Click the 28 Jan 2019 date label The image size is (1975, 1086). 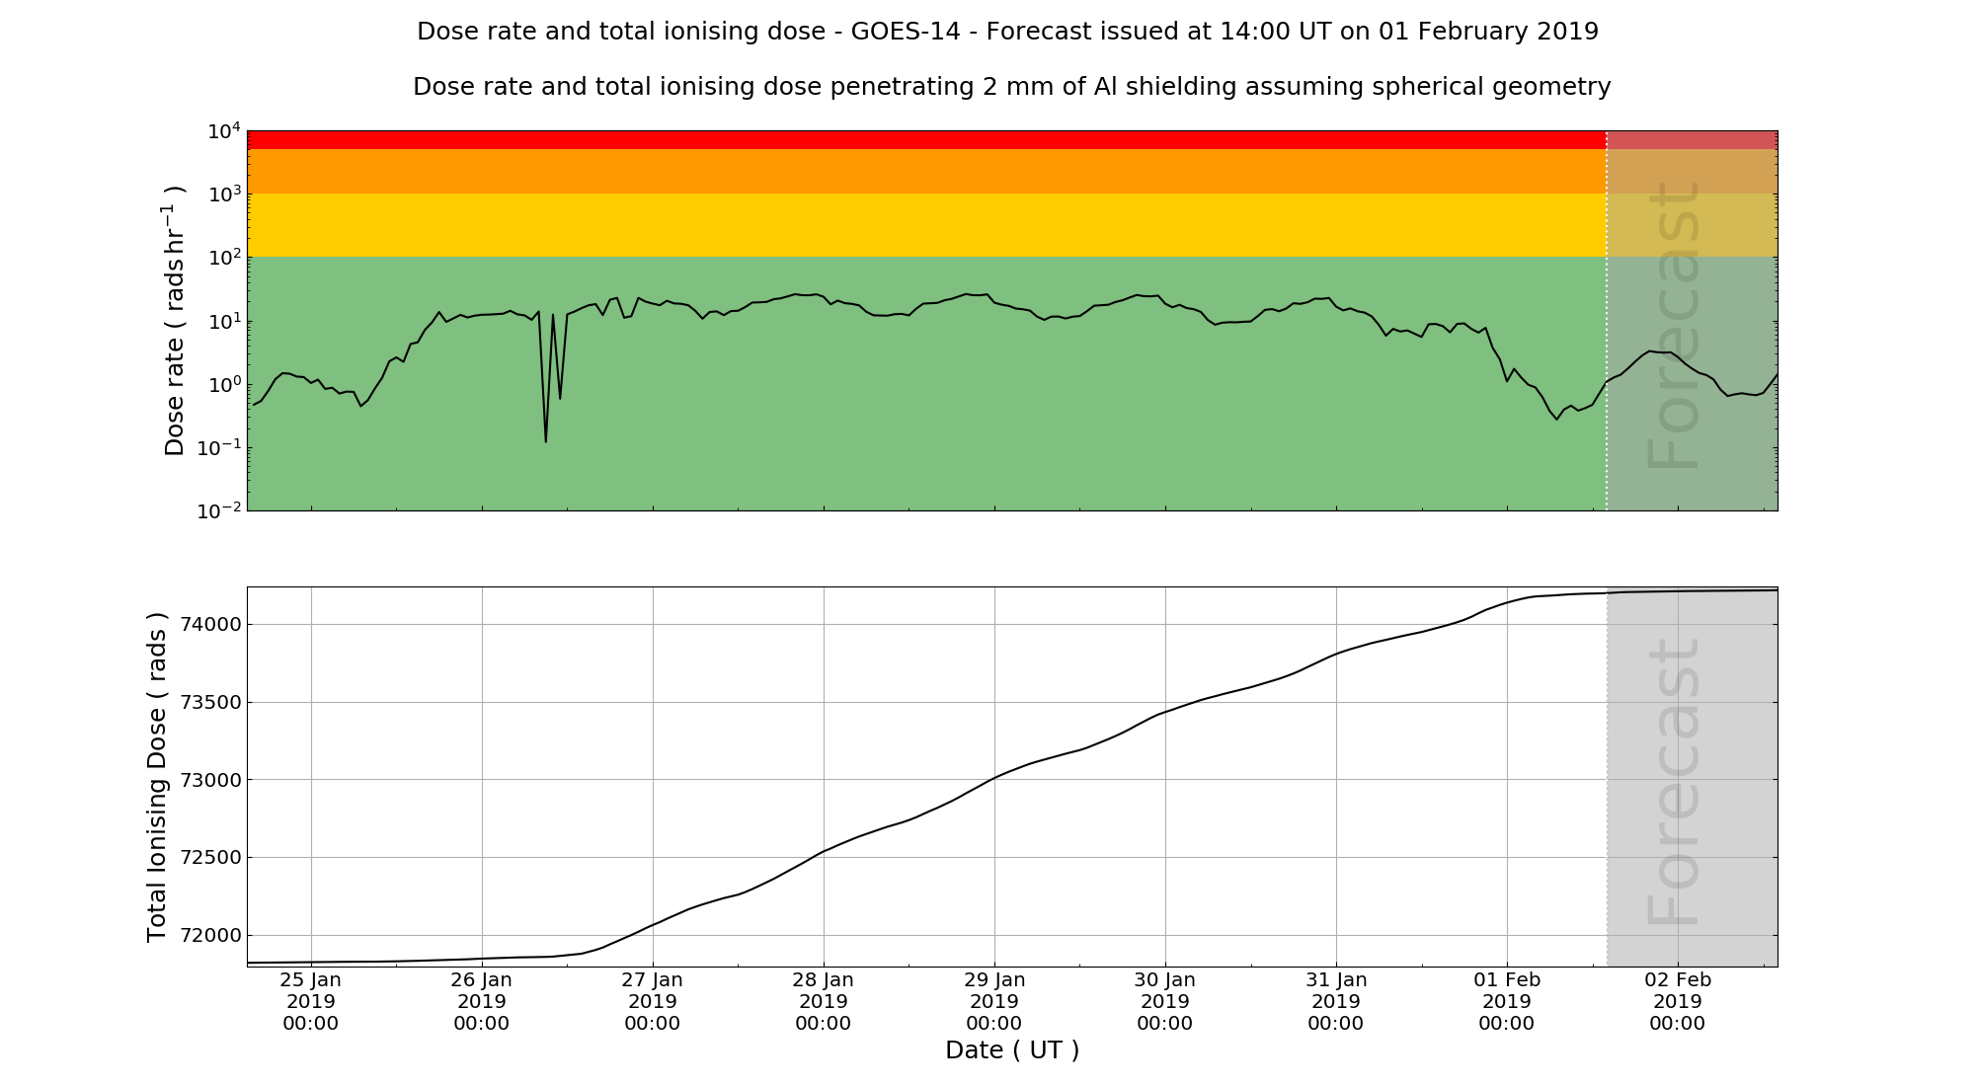click(x=823, y=1001)
